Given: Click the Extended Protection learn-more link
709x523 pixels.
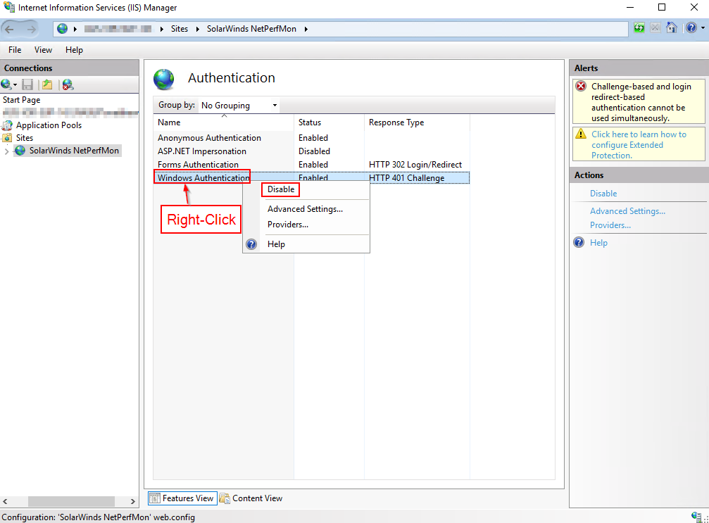Looking at the screenshot, I should click(x=638, y=144).
